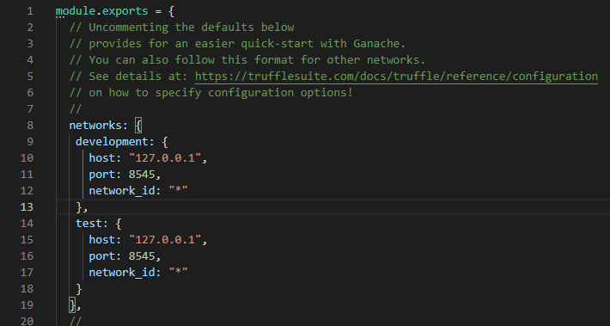Select line number 20 in the gutter
This screenshot has width=610, height=326.
coord(27,322)
